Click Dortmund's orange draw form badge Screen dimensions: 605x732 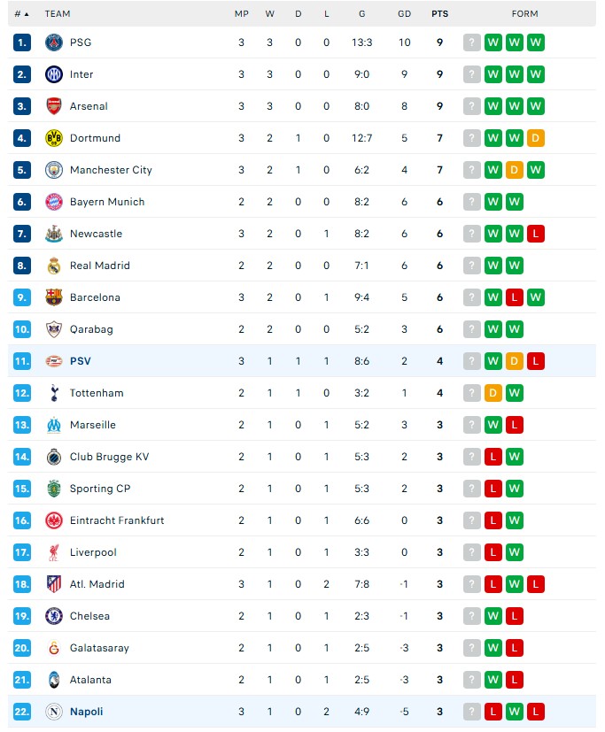click(x=535, y=138)
